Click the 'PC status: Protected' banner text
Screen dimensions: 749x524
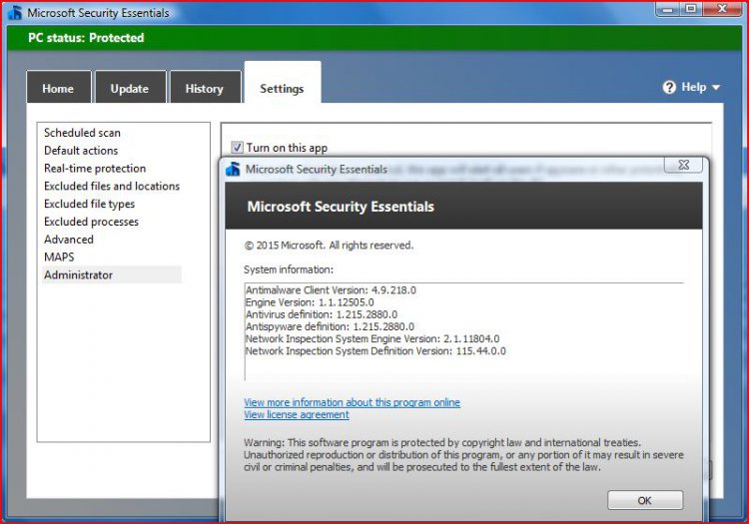pos(86,38)
